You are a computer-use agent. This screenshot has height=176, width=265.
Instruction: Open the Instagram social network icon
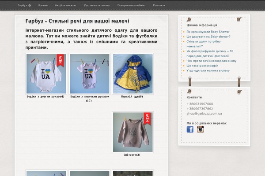(200, 129)
